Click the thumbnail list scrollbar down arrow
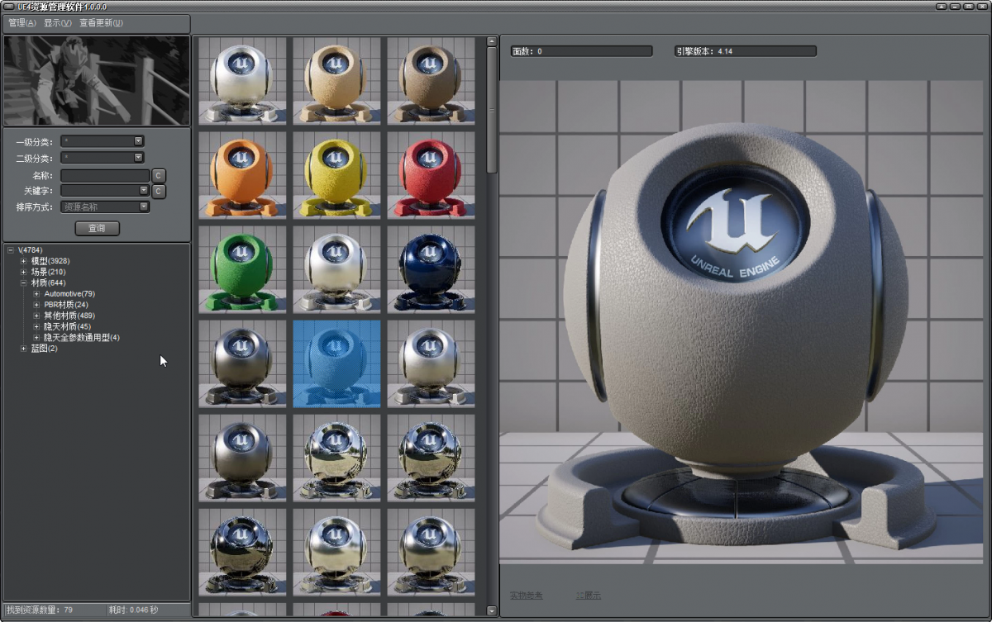The image size is (992, 622). click(492, 611)
